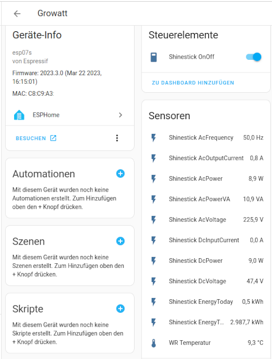Open the three-dot menu in Geräte-Info
The width and height of the screenshot is (272, 359).
[117, 138]
